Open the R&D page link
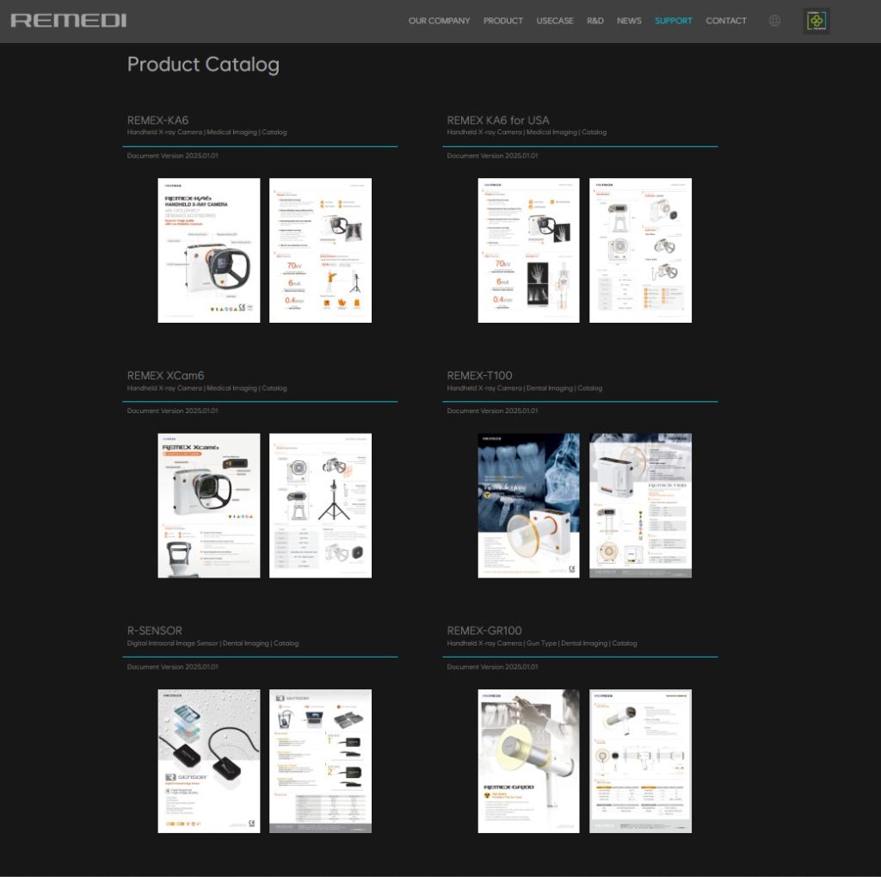The image size is (881, 877). pos(595,21)
